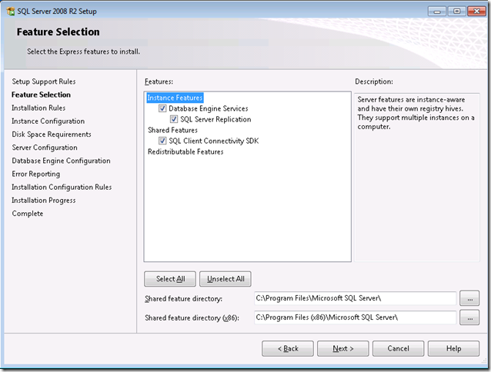Open Help for feature selection
Screen dimensions: 491x372
tap(454, 348)
